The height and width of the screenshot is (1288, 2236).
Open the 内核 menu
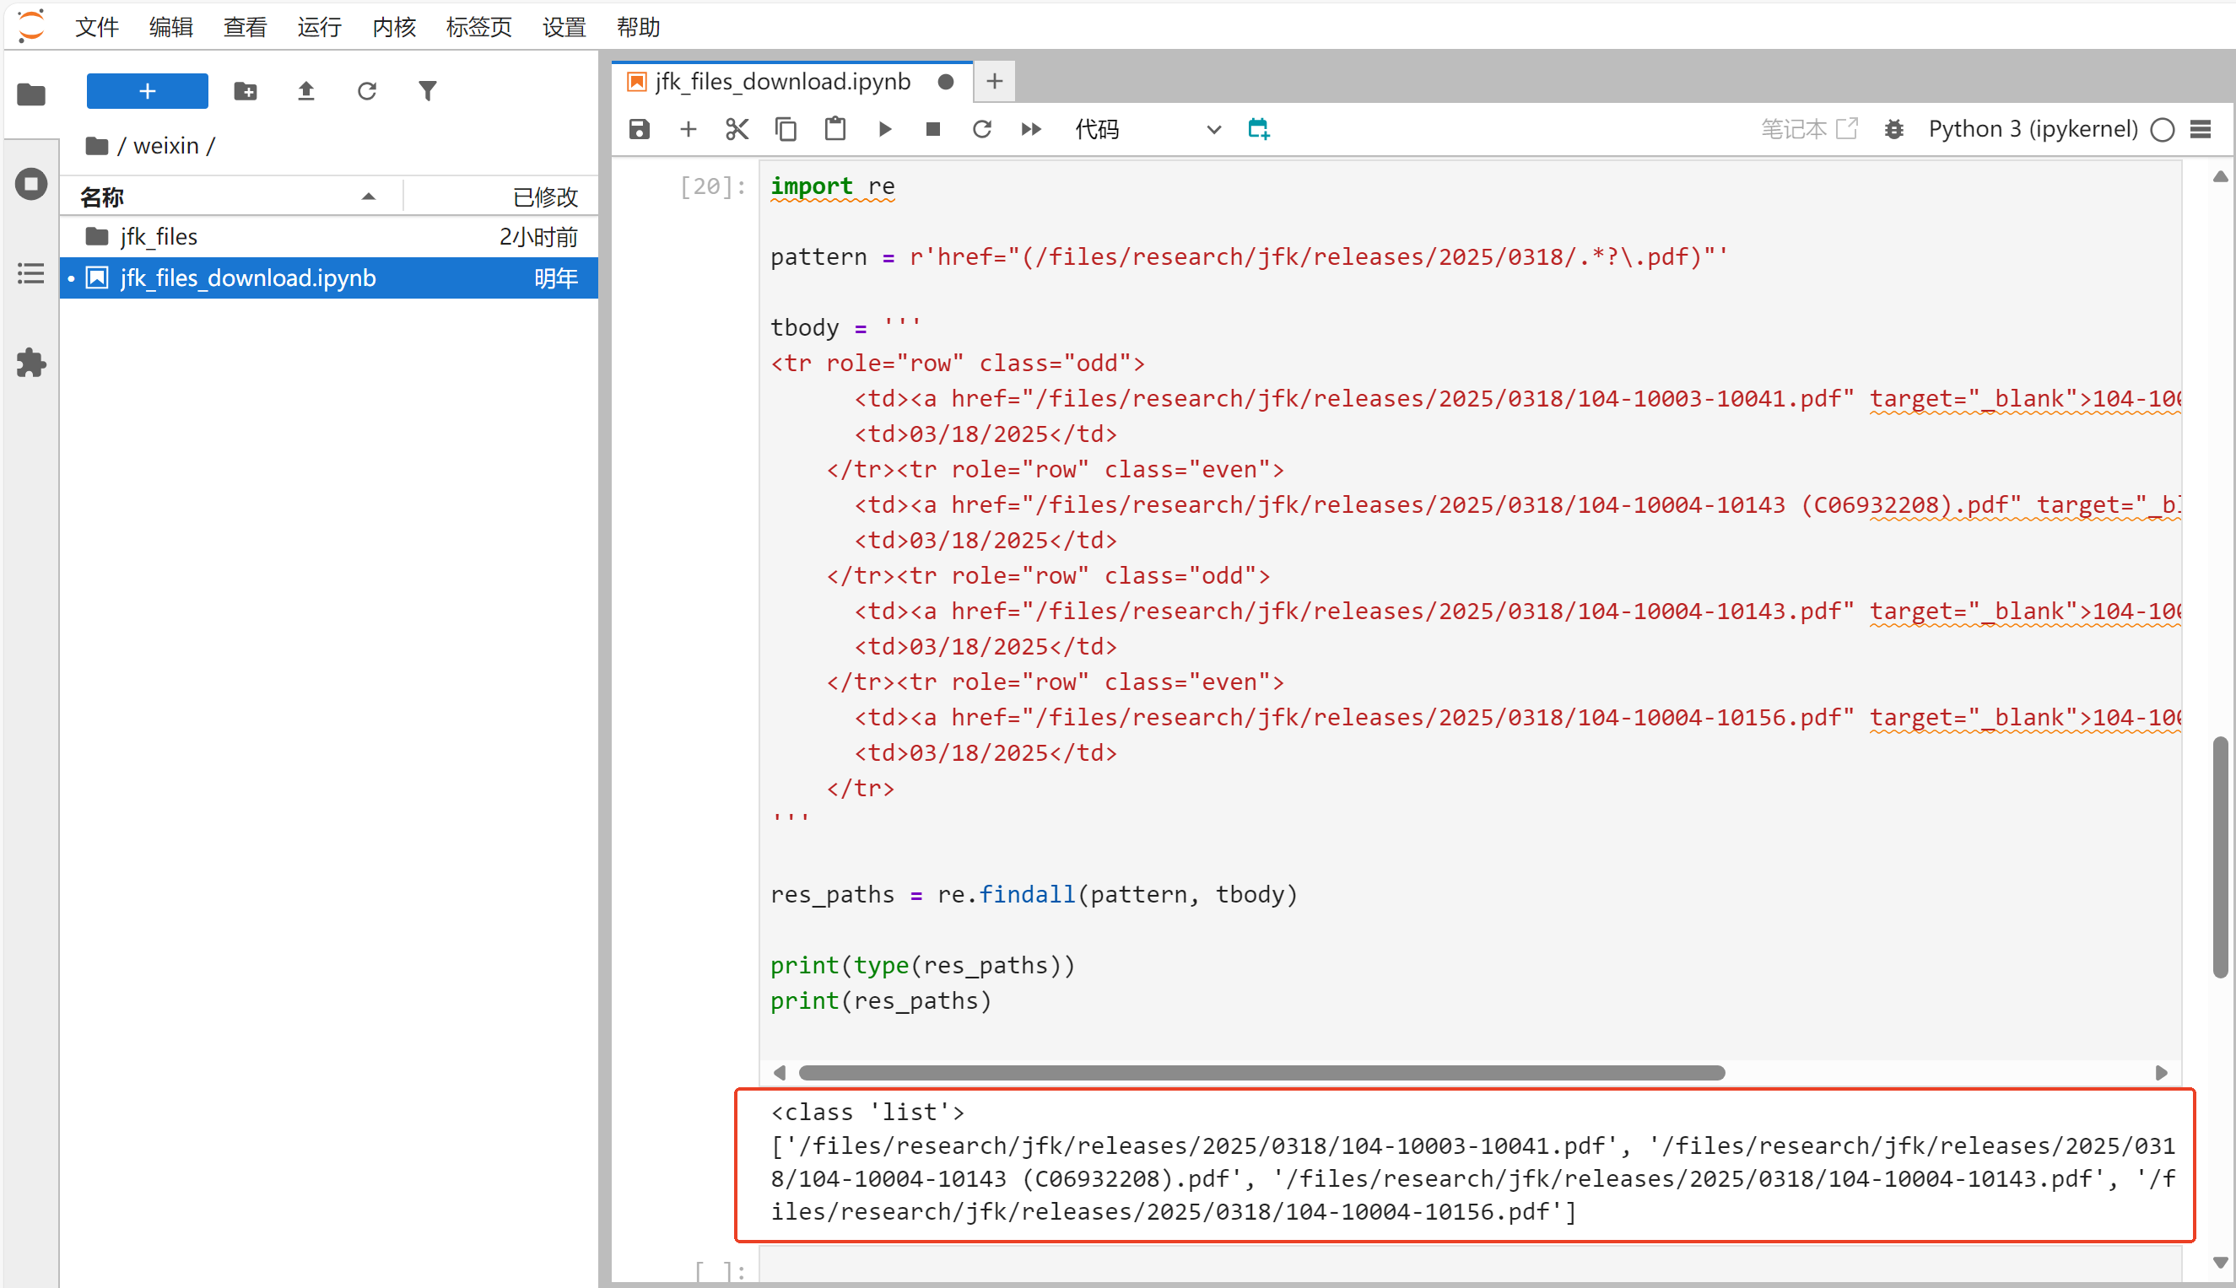(x=394, y=26)
